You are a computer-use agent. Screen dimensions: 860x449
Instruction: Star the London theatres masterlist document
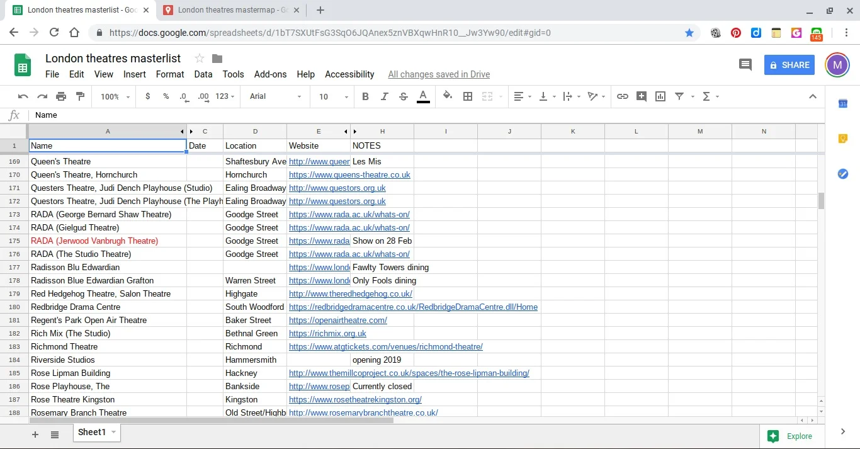pyautogui.click(x=200, y=59)
